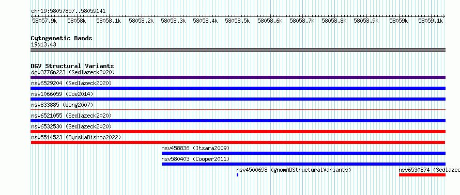Screen dimensions: 460x195
Task: Click the 58058.8k ruler position
Action: [334, 21]
